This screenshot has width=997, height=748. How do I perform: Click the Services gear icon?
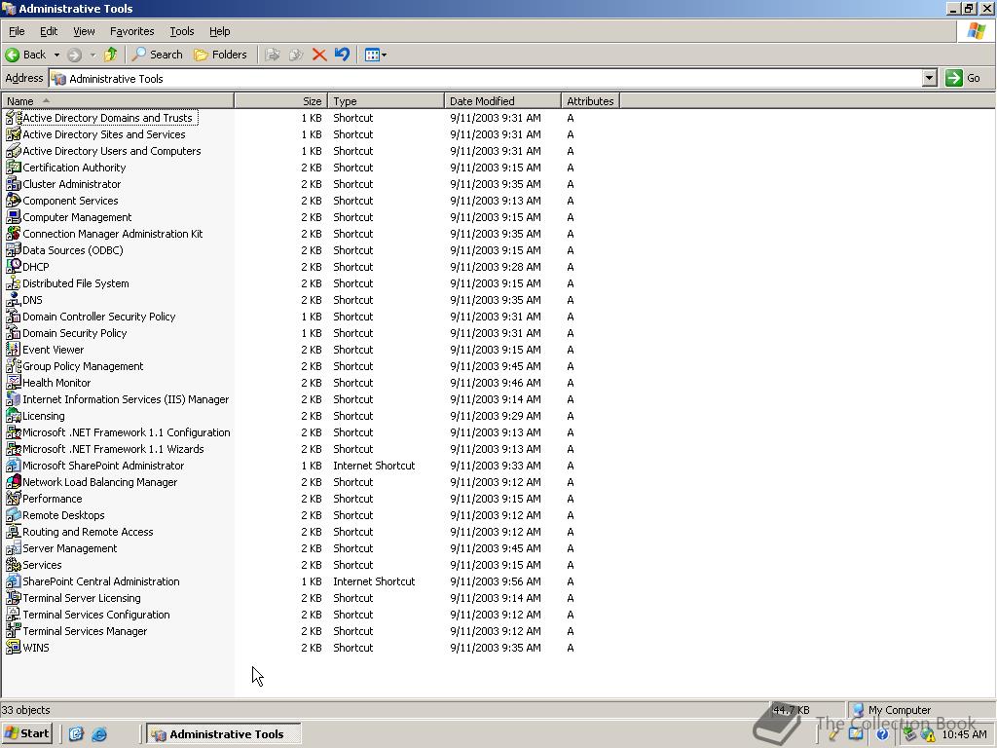point(13,564)
